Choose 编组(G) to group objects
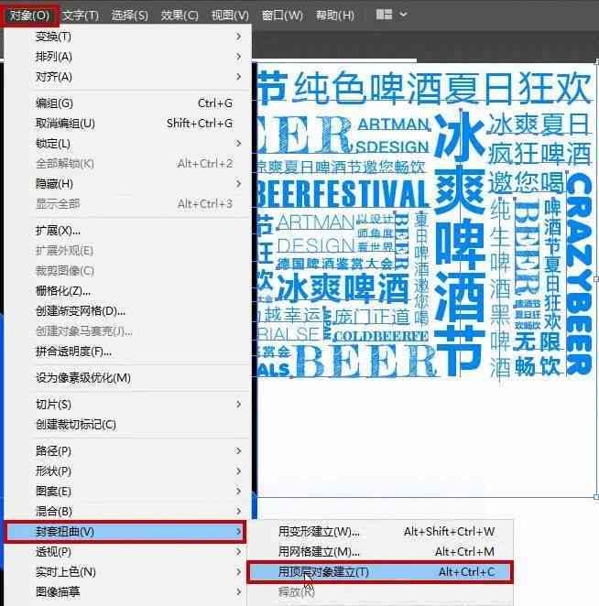Image resolution: width=599 pixels, height=606 pixels. click(54, 103)
